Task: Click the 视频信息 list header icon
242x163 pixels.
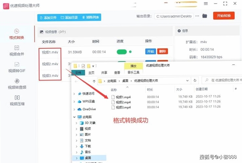Action: (x=42, y=32)
